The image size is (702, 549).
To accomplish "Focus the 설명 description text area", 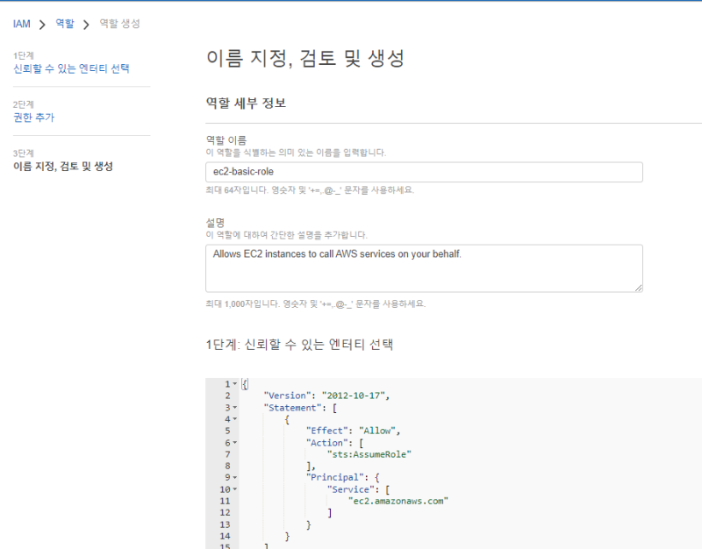I will [x=424, y=267].
